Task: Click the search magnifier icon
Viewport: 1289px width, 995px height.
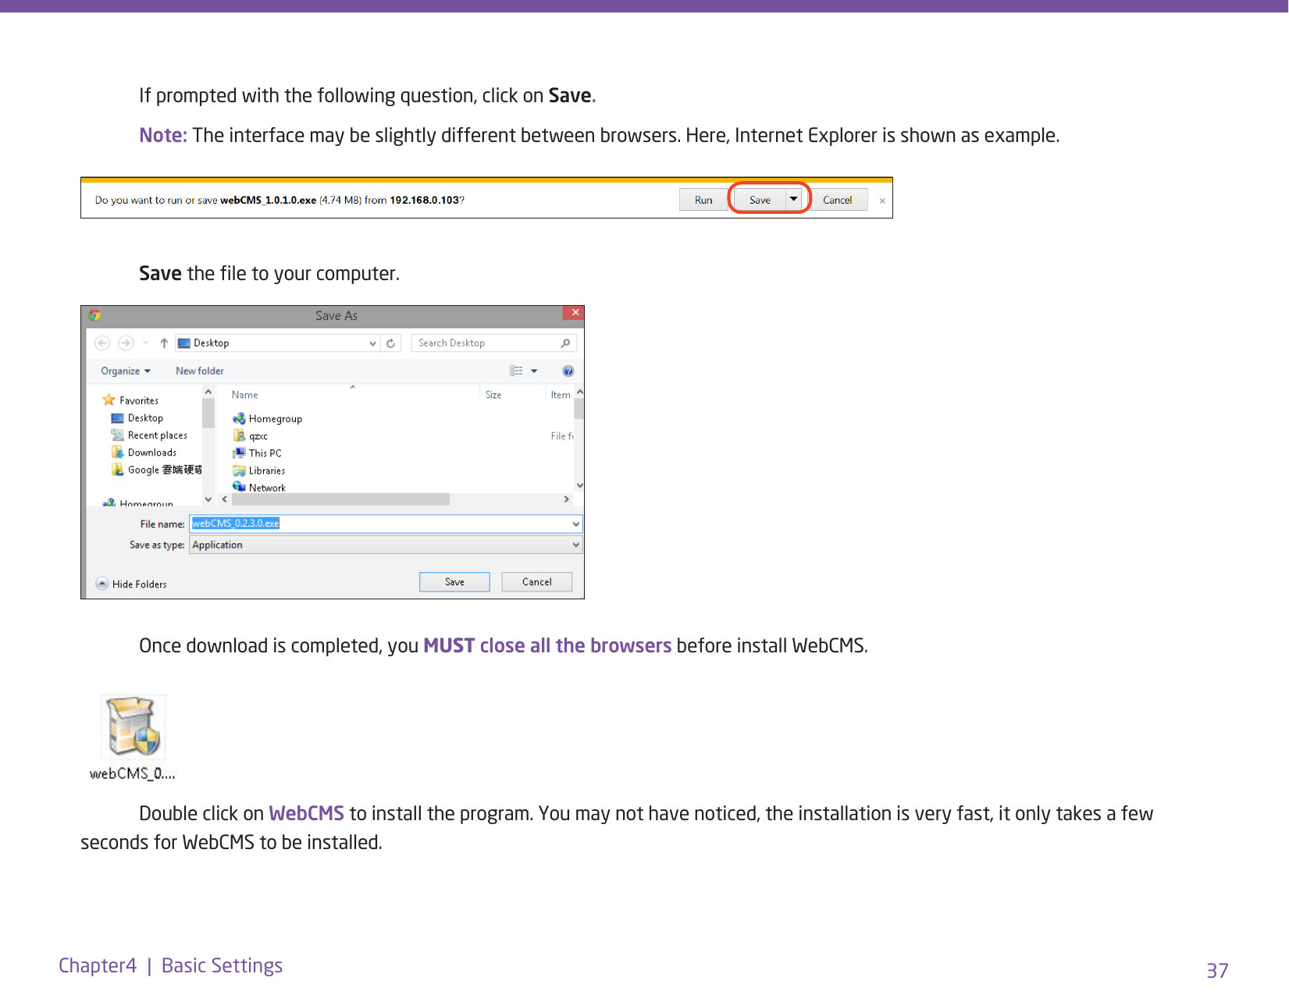Action: [566, 343]
